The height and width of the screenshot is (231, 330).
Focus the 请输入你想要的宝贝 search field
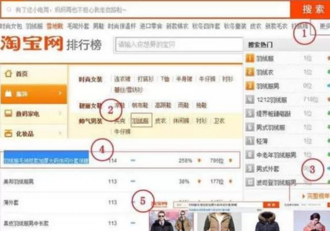(x=179, y=44)
